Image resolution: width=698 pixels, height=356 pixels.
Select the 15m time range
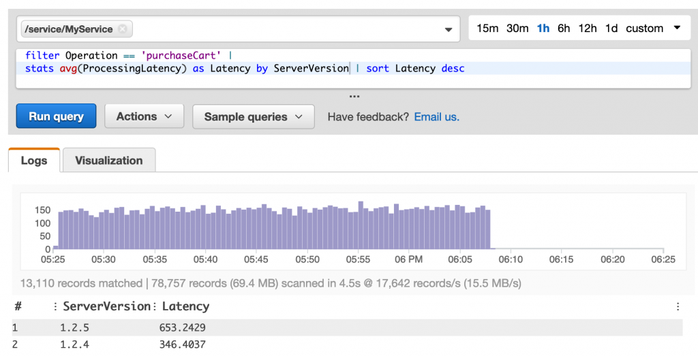click(487, 29)
